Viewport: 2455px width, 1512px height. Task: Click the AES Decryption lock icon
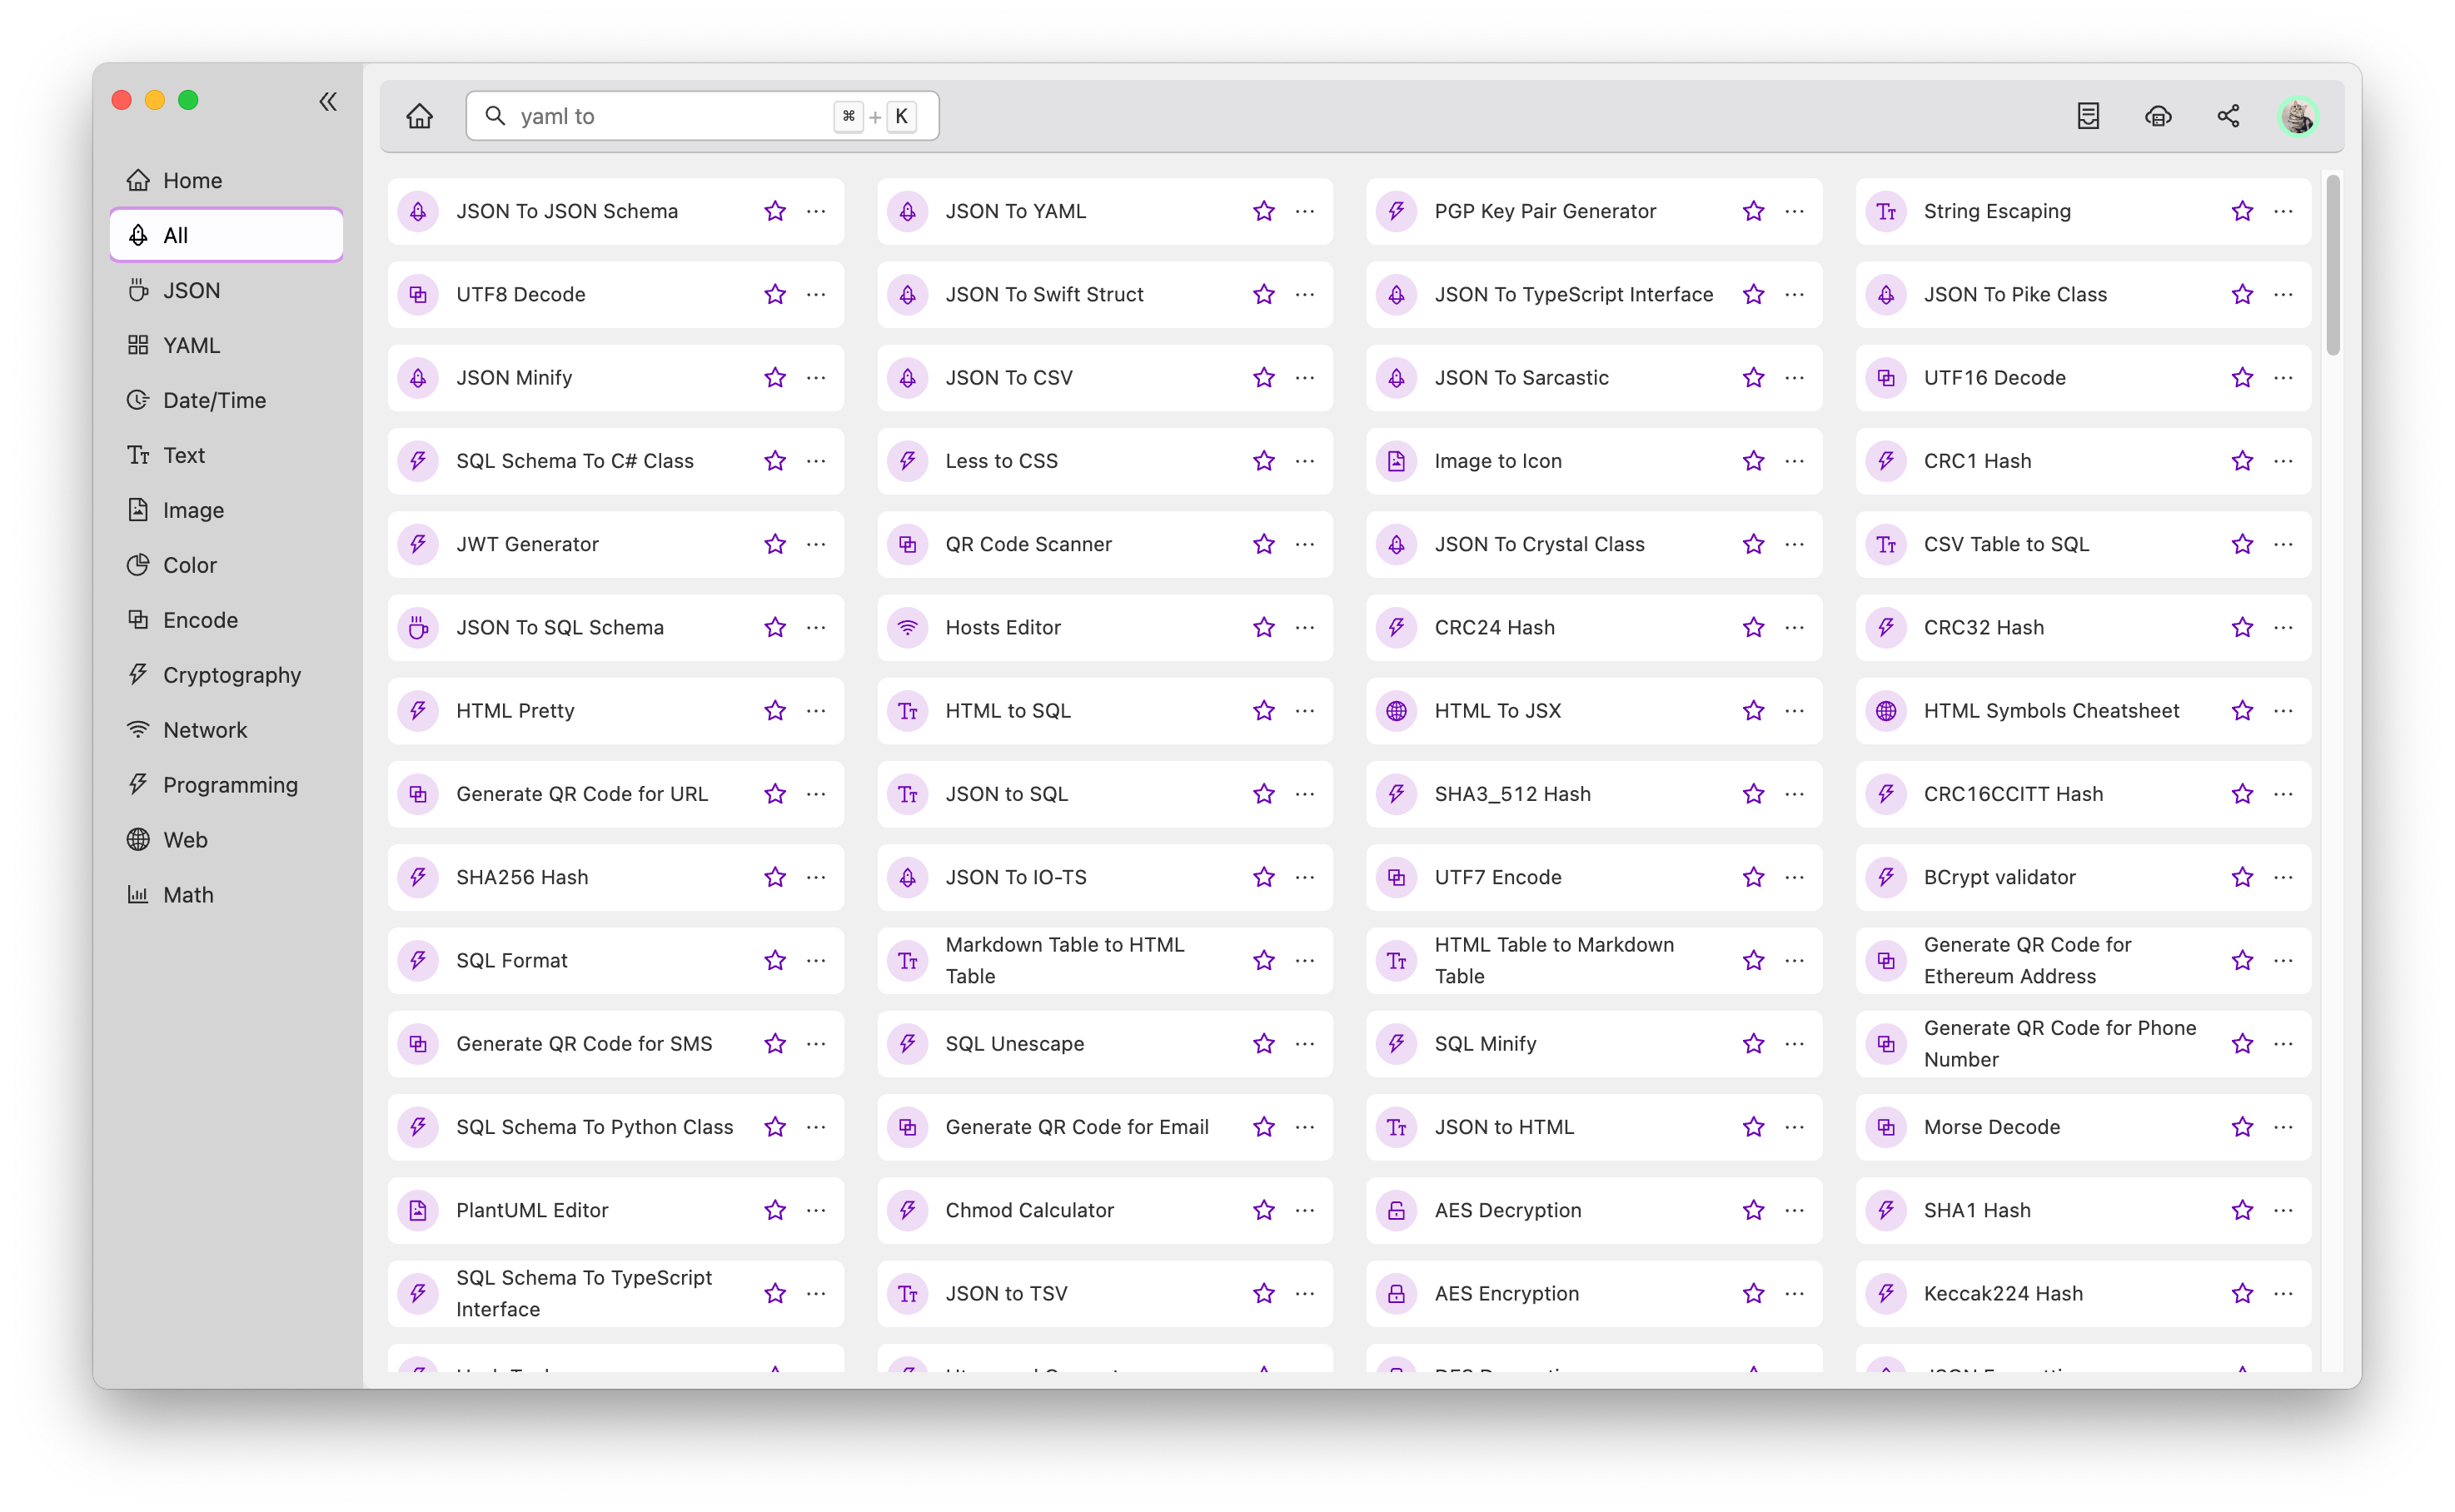(1396, 1210)
